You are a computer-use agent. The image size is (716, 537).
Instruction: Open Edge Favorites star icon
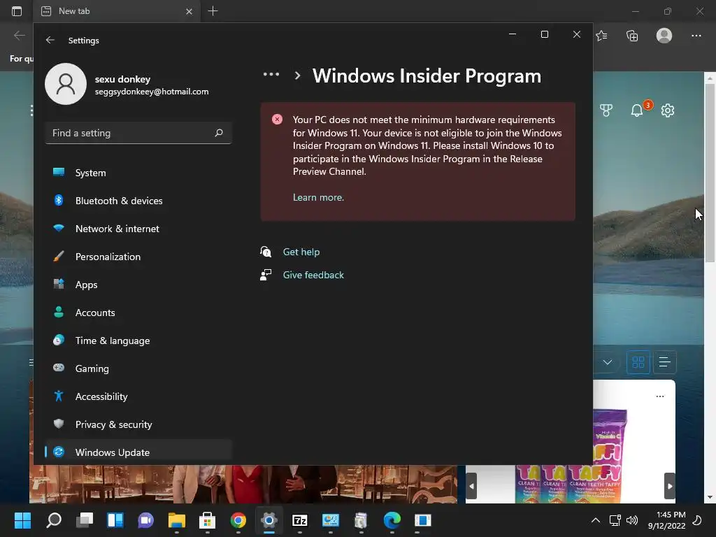[601, 36]
